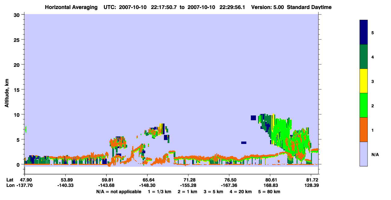
Task: Click the longitude value -167.36
Action: coord(229,186)
